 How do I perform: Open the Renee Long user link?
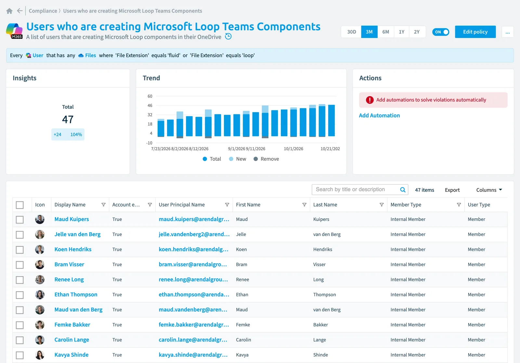(69, 279)
